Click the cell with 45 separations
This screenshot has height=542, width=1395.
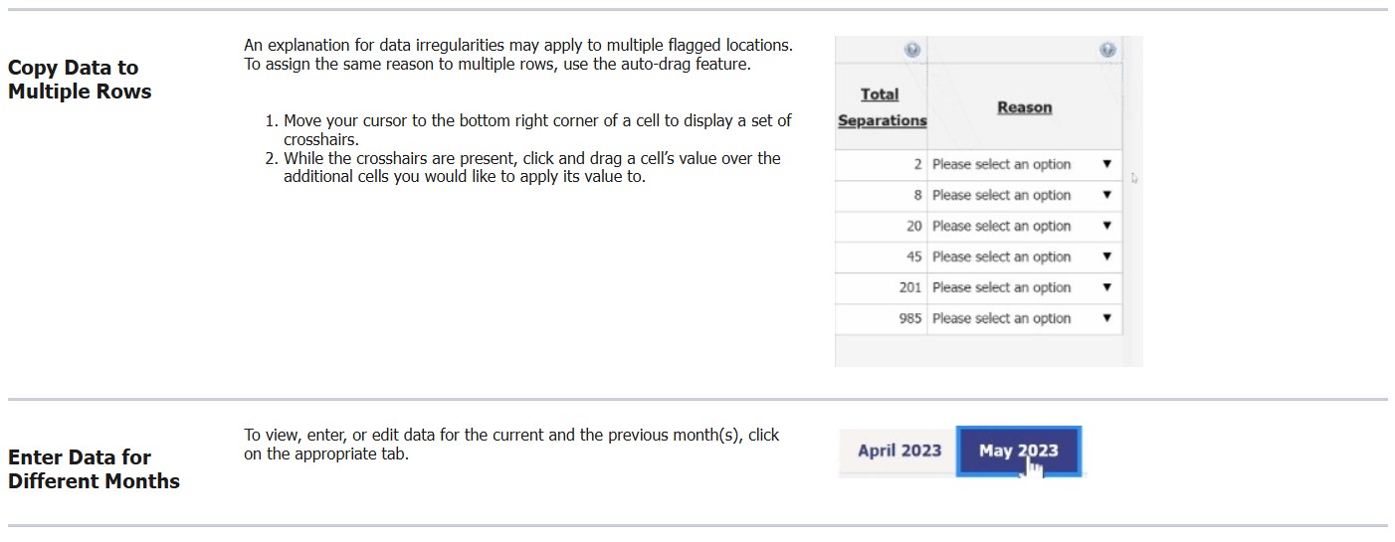[x=882, y=258]
